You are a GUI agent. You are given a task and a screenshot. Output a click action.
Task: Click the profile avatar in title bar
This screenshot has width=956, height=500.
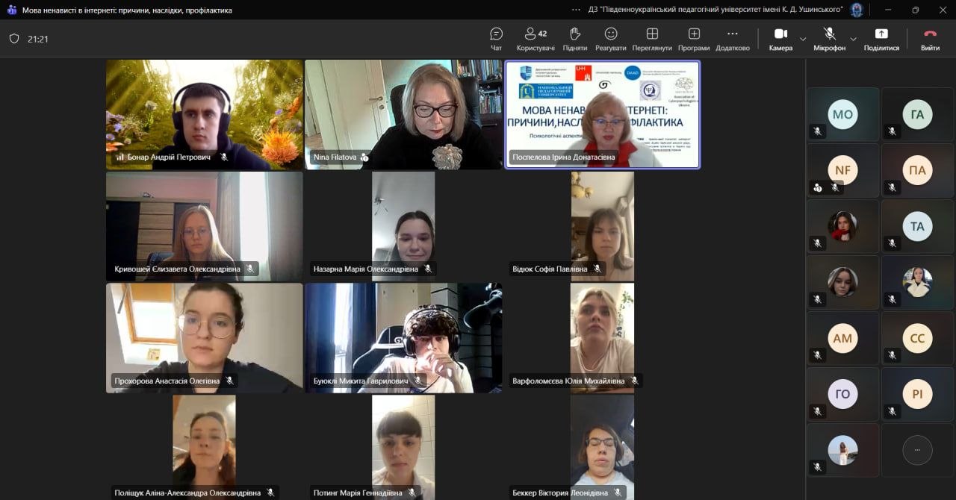click(x=857, y=10)
